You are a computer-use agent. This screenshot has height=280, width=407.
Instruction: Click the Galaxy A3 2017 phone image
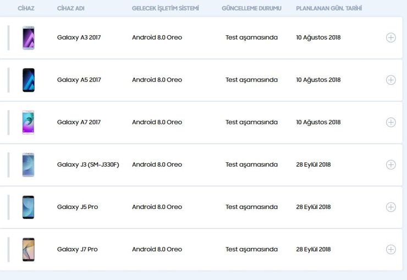[x=29, y=38]
